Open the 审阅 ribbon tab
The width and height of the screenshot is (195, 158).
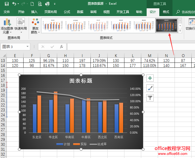coord(93,12)
